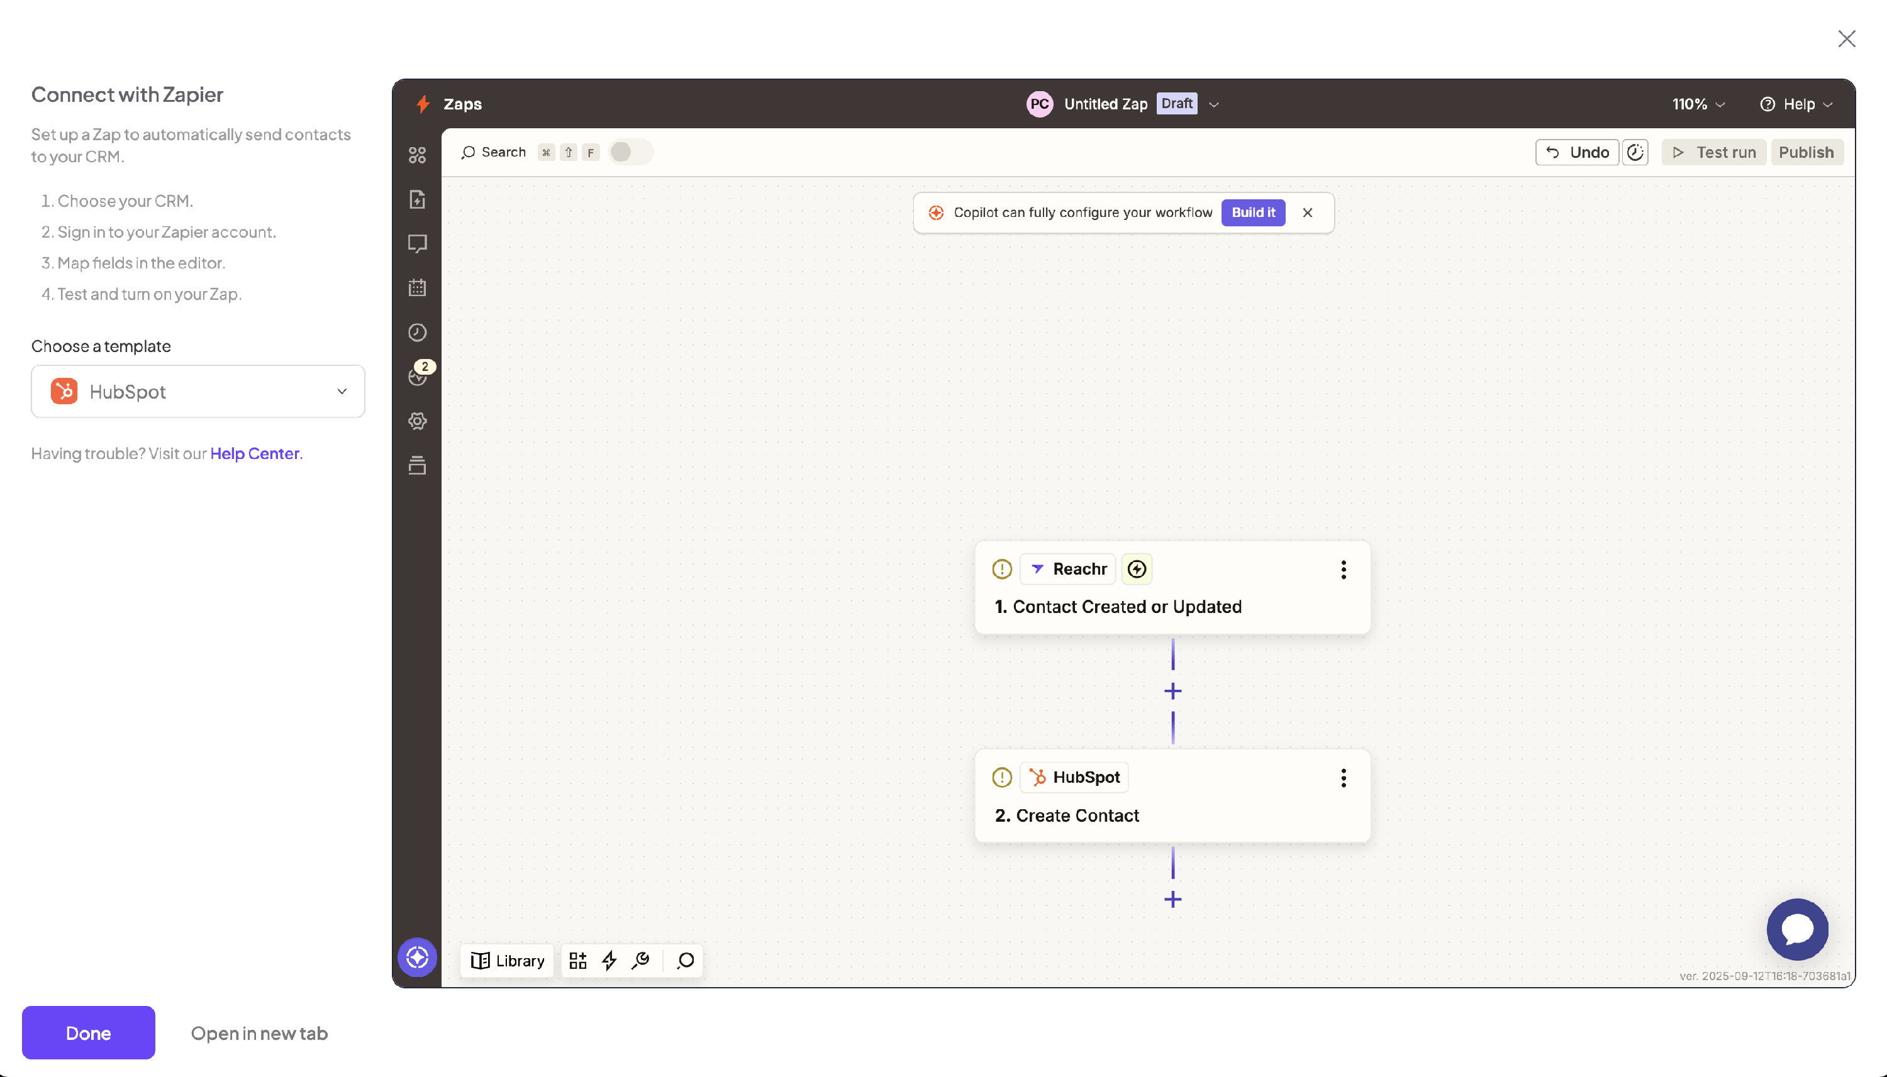Open the apps grid icon in sidebar
This screenshot has width=1887, height=1077.
click(418, 155)
